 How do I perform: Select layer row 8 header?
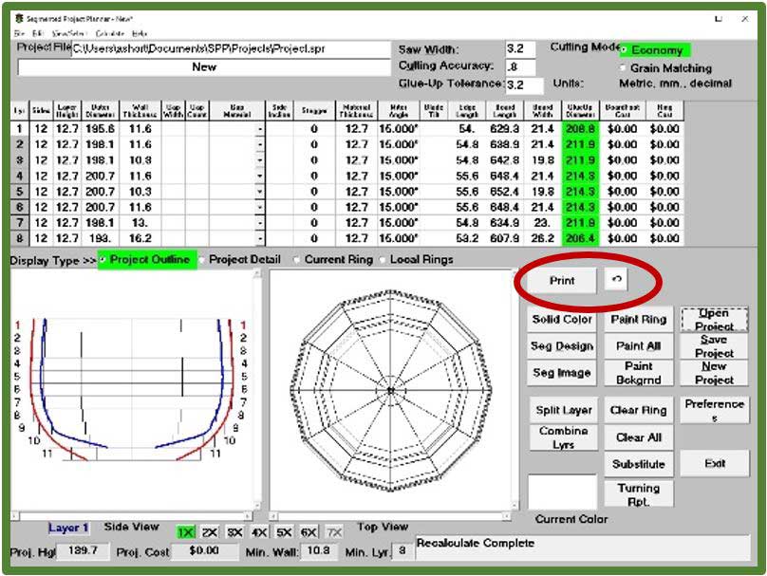coord(20,238)
